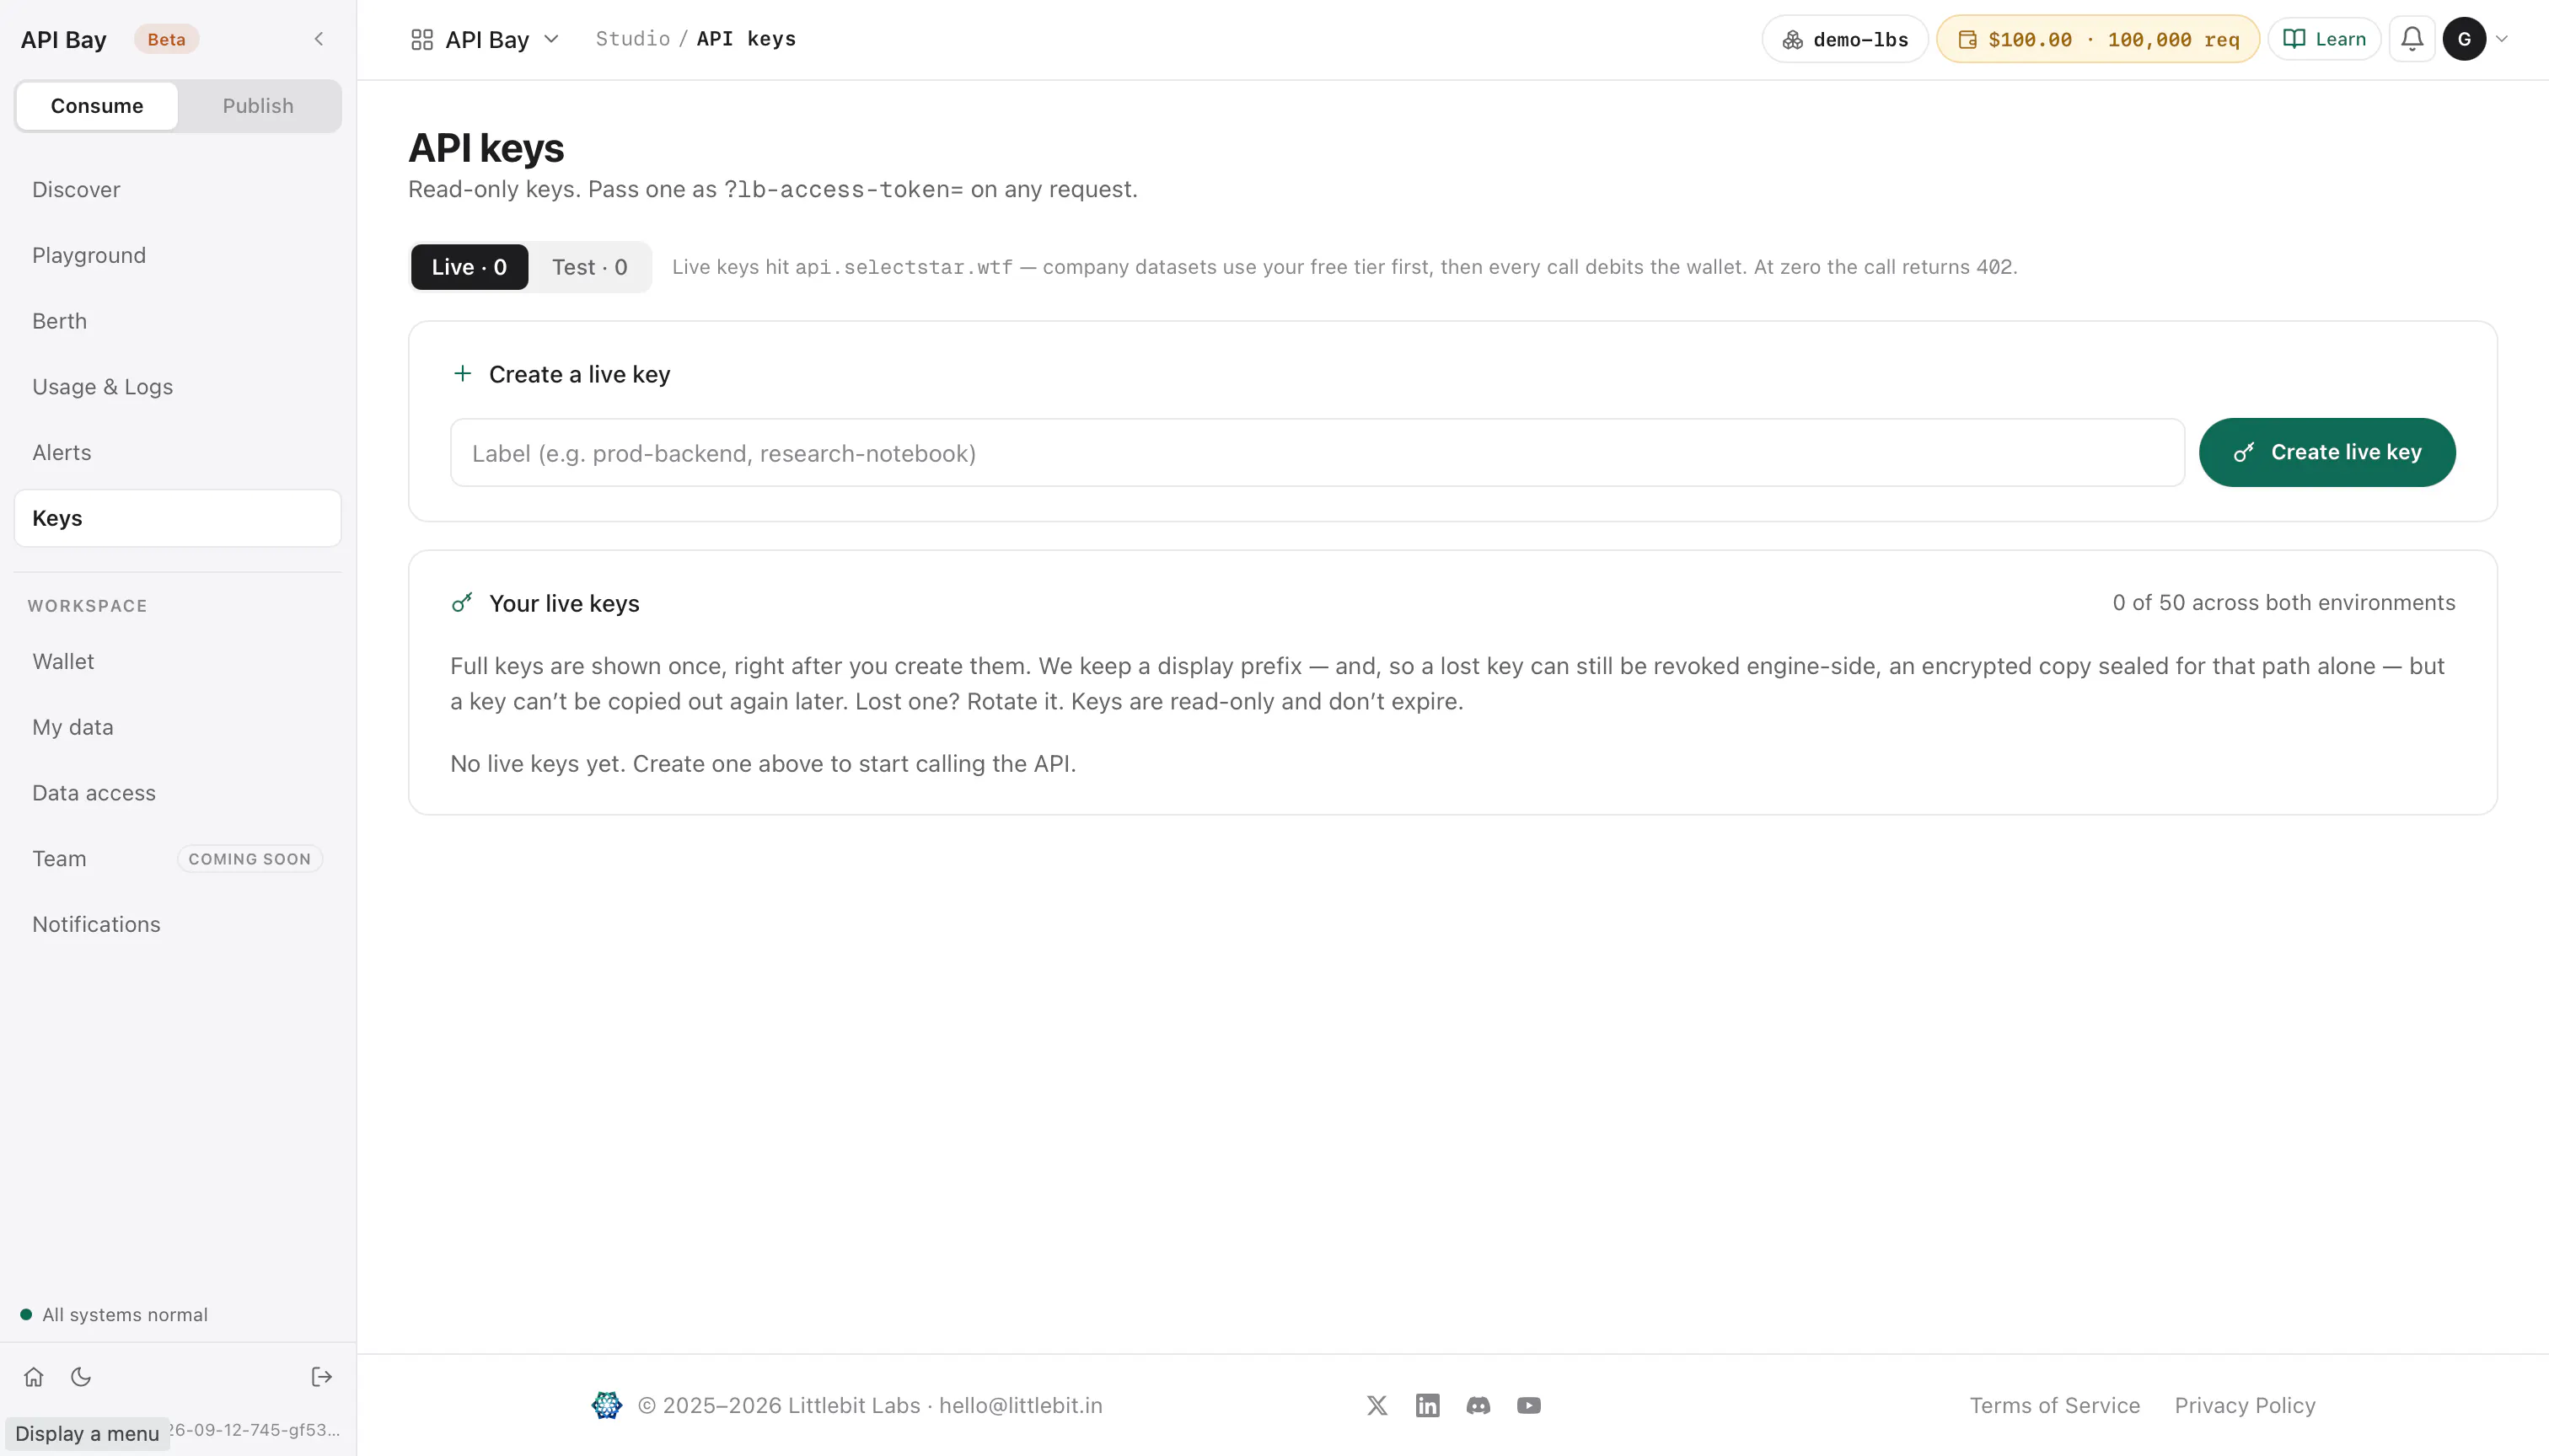Click the Littlebit Labs logo in footer
This screenshot has height=1456, width=2549.
[606, 1405]
